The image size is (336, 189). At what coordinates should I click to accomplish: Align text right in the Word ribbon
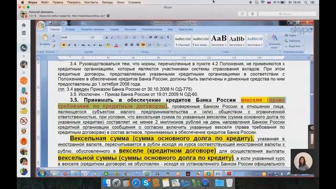click(138, 45)
